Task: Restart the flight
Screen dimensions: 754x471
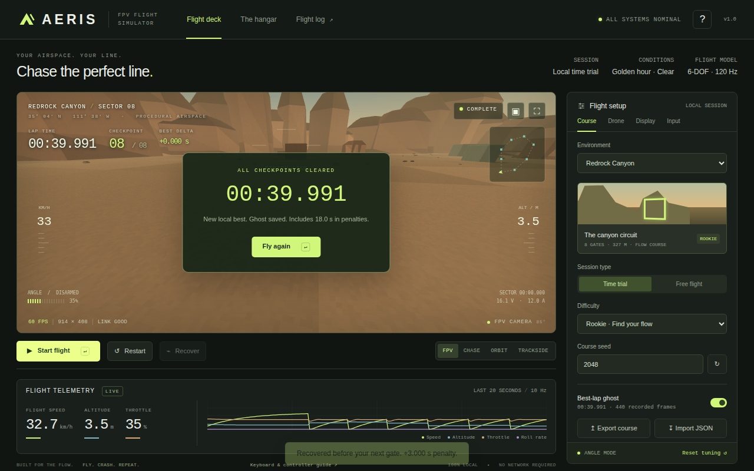Action: click(x=130, y=351)
